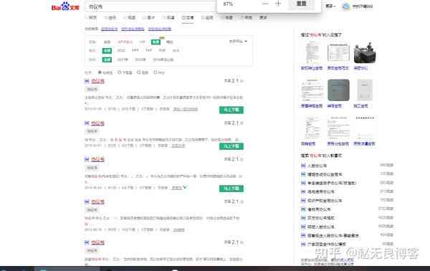Switch to the 网页 search tab
Screen dimensions: 430x271
[92, 17]
